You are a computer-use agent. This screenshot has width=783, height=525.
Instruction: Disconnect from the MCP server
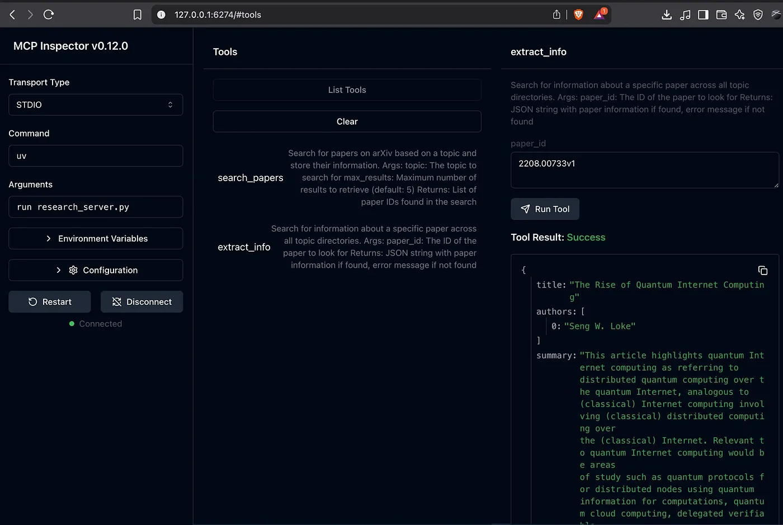(x=141, y=301)
